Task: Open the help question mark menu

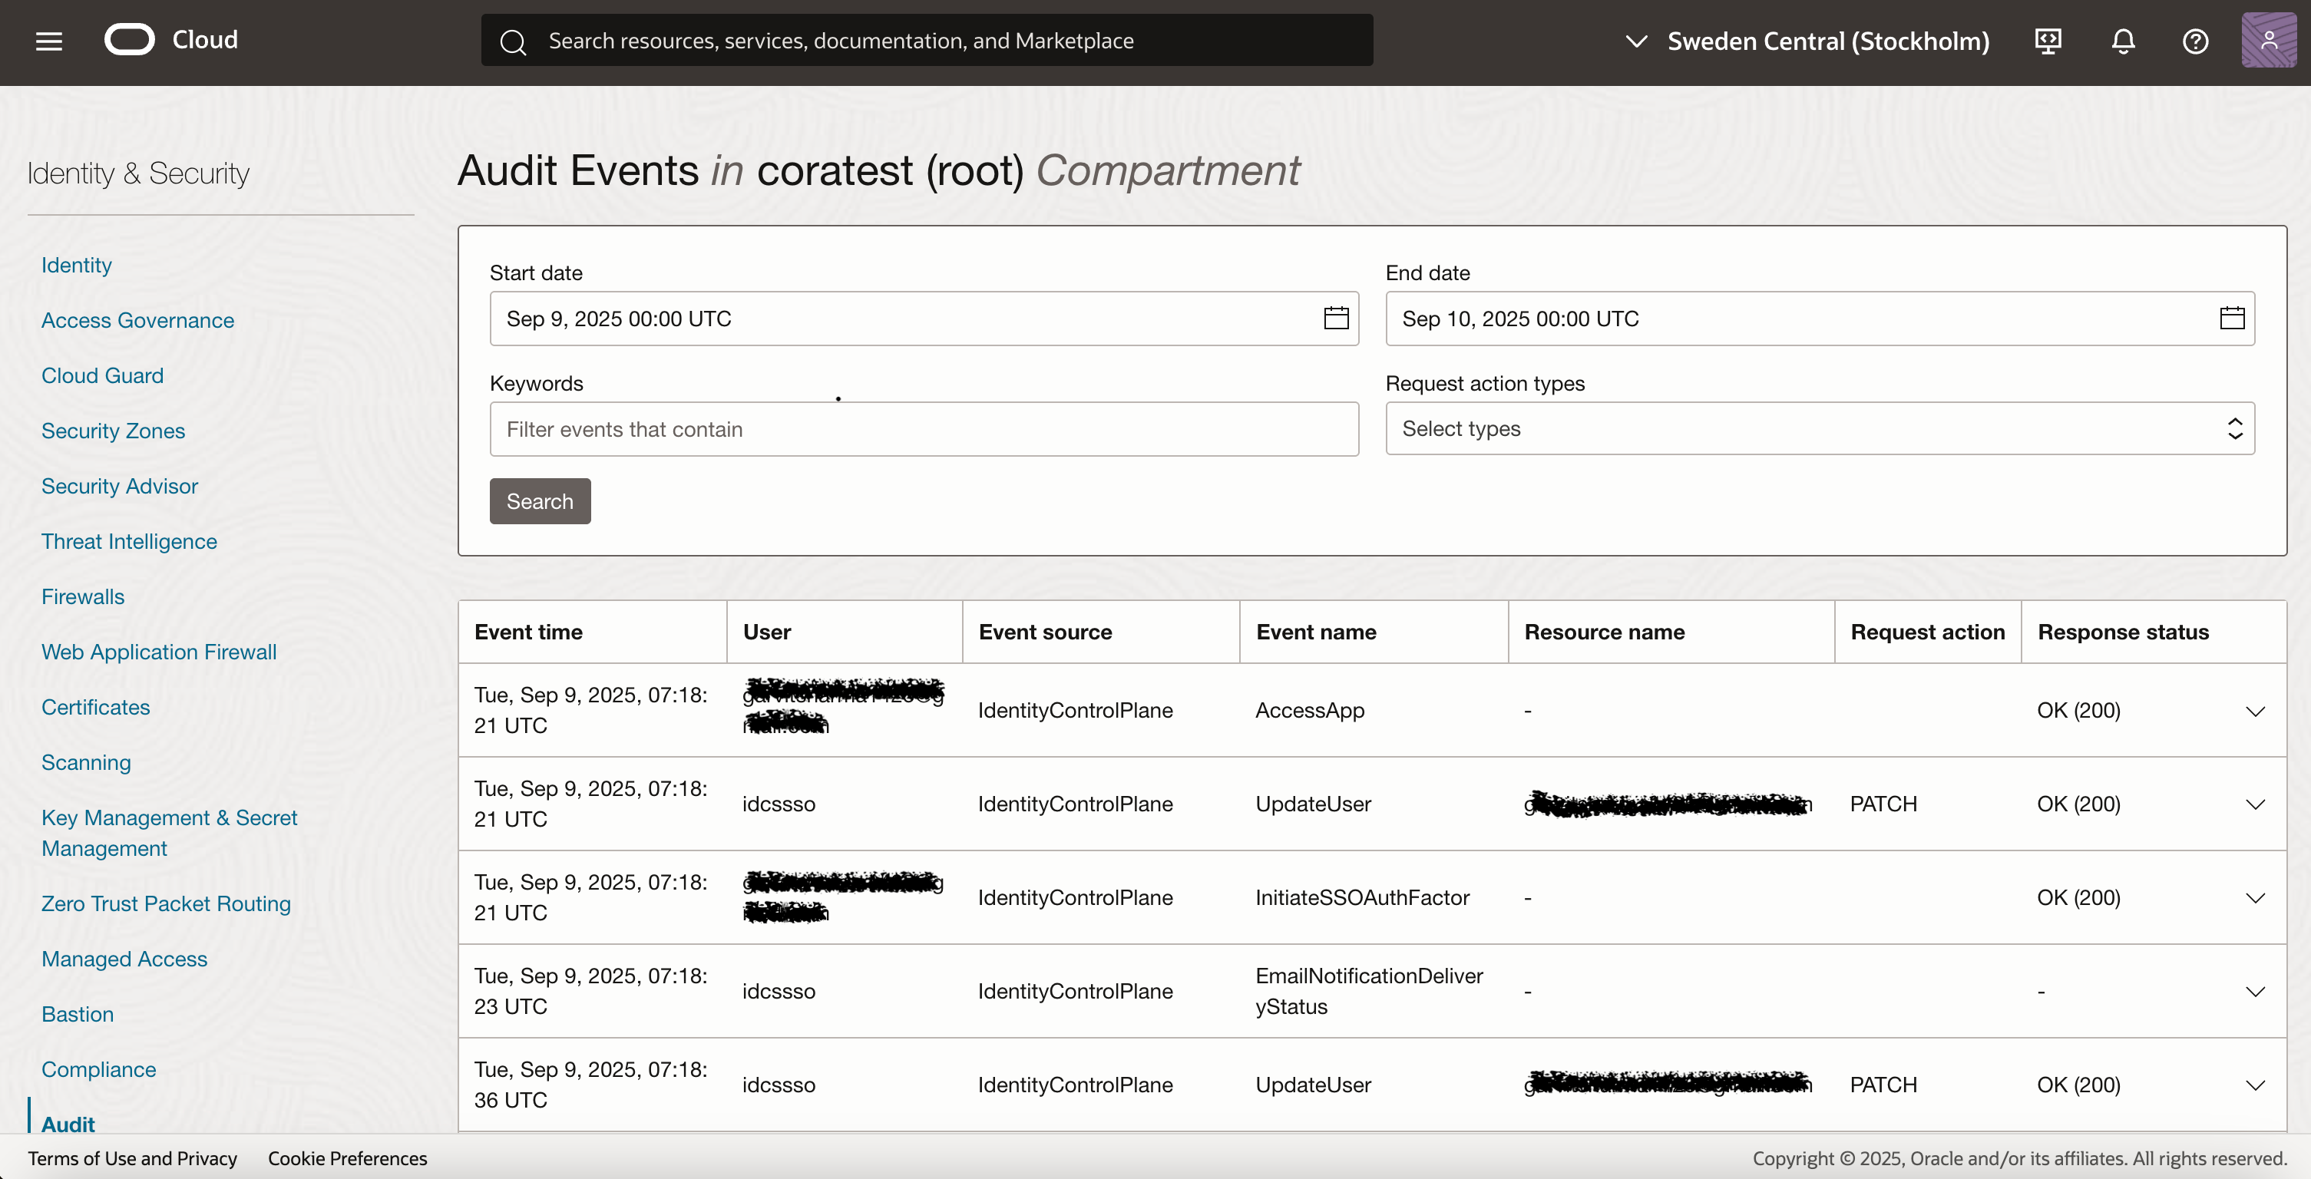Action: pyautogui.click(x=2195, y=41)
